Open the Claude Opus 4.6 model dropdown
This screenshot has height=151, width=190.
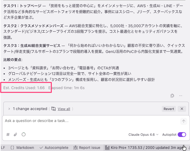coord(143,135)
